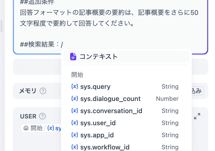215x151 pixels.
Task: Click the home icon in 開始 tag
Action: pos(26,128)
